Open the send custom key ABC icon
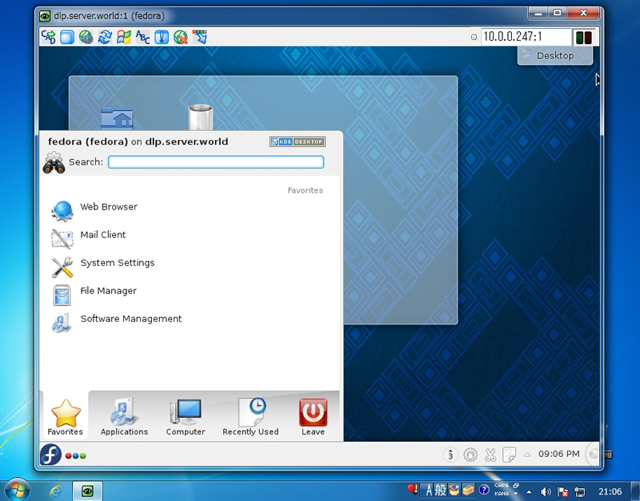The width and height of the screenshot is (640, 501). [142, 37]
